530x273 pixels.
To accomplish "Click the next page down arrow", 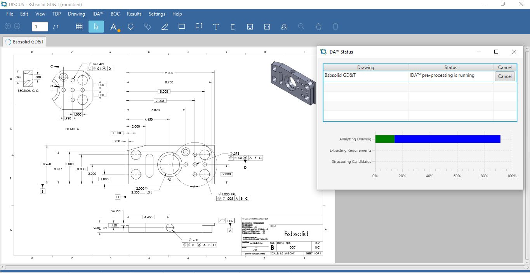I will click(17, 26).
